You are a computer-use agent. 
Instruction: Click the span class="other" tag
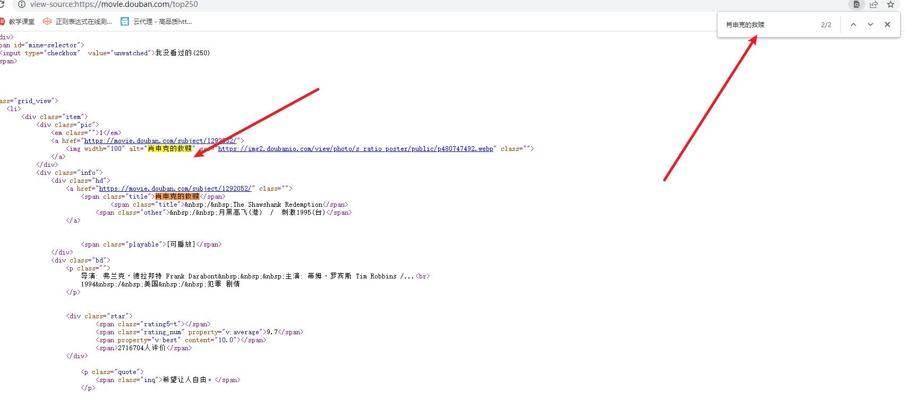pos(133,213)
